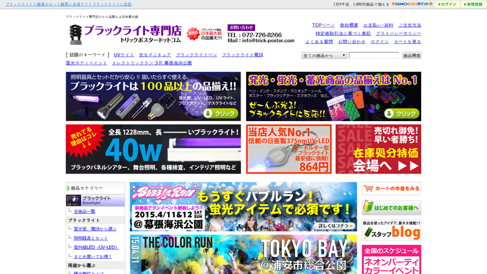Image resolution: width=487 pixels, height=274 pixels.
Task: Open the 全ての商品から category dropdown
Action: pyautogui.click(x=324, y=55)
